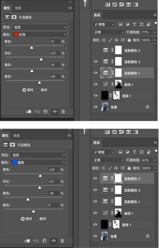Image resolution: width=159 pixels, height=248 pixels.
Task: Click Selective Color adjustment icon above 77% opacity layers panel
Action: 129,4
